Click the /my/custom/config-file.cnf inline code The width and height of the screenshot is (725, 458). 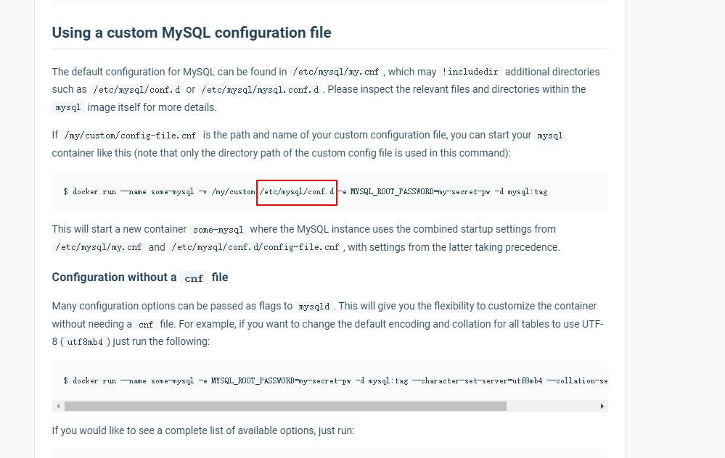pos(130,136)
